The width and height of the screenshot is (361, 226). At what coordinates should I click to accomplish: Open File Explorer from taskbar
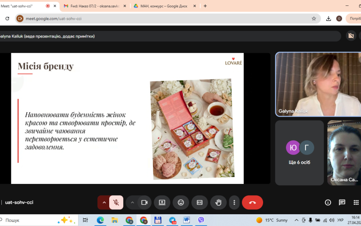coord(115,220)
